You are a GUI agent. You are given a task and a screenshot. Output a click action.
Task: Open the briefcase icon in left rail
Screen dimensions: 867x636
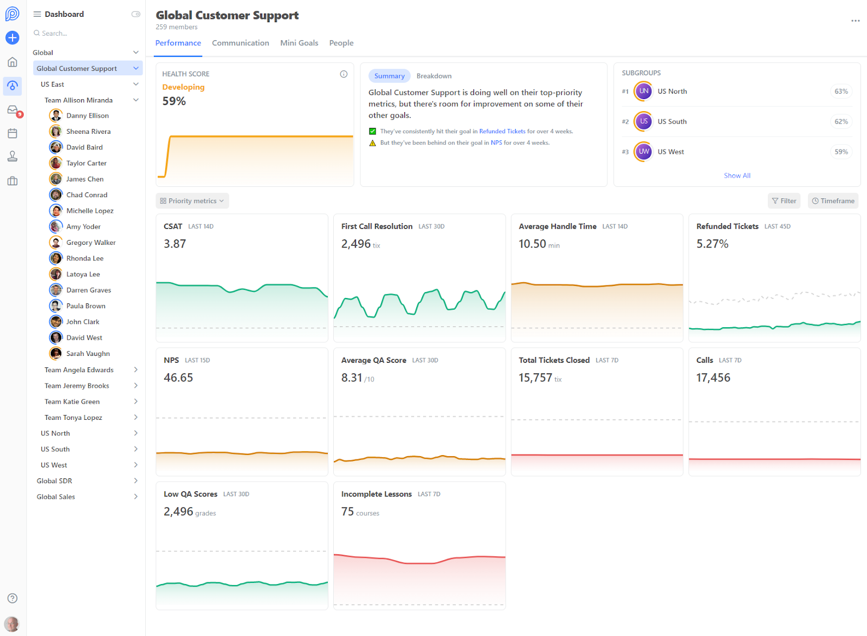[x=12, y=181]
